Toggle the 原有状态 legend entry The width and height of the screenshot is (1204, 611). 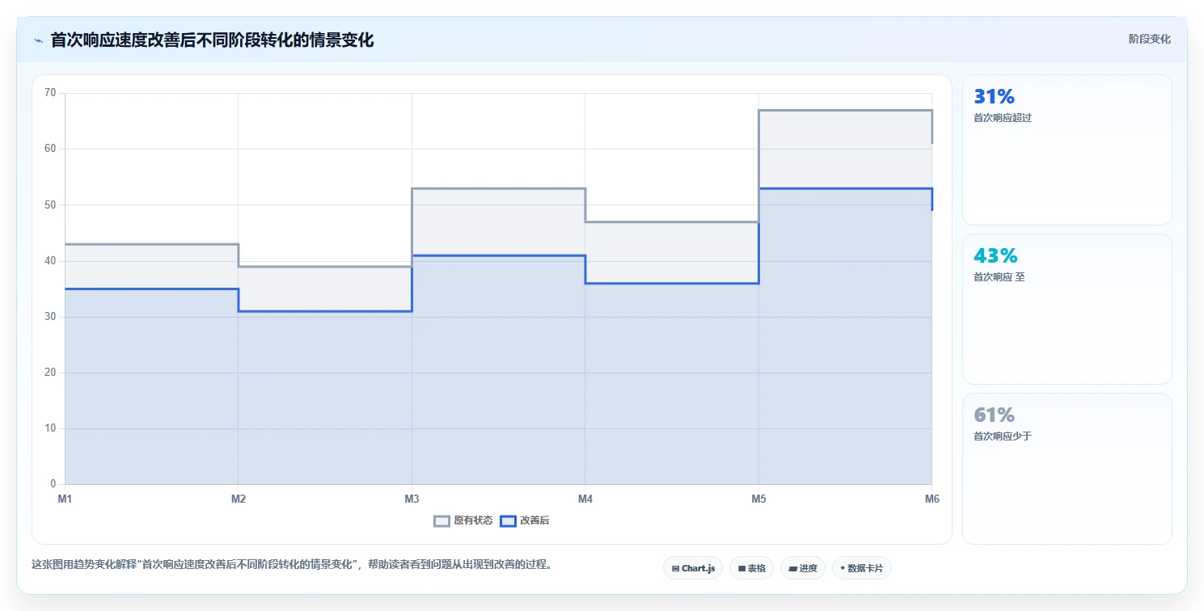click(x=463, y=520)
